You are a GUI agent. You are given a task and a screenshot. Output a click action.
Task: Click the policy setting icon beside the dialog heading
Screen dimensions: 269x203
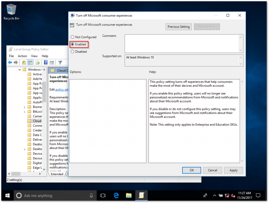pos(72,25)
